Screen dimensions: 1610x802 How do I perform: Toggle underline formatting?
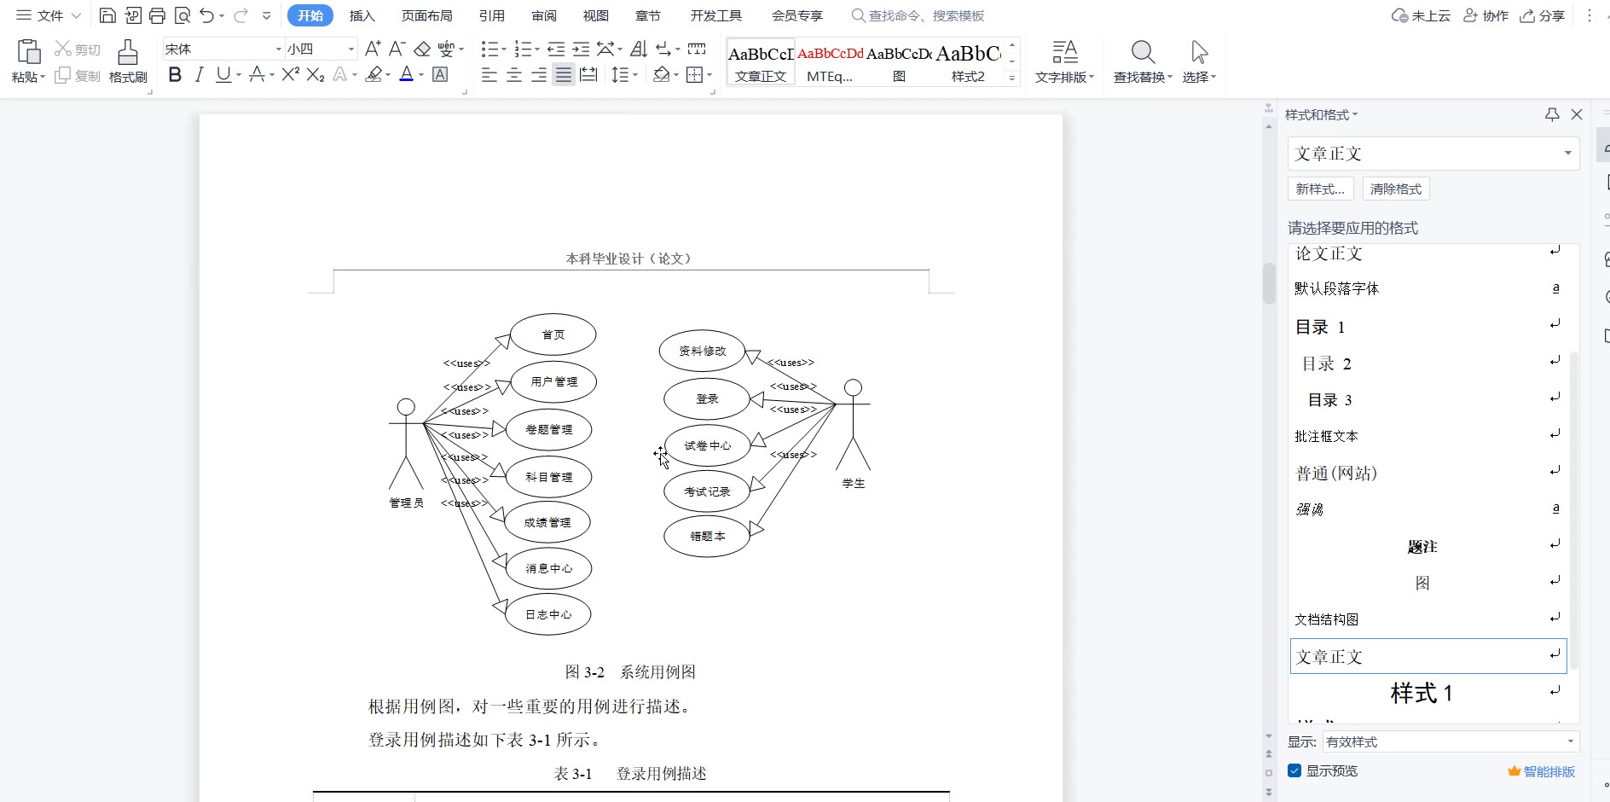223,75
